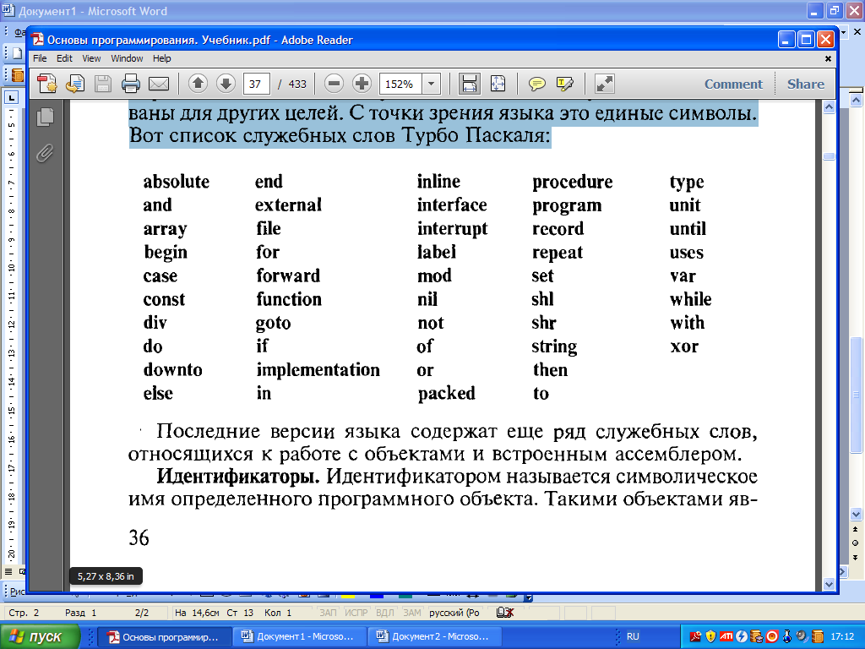This screenshot has width=865, height=649.
Task: Open the File menu in Adobe Reader
Action: [40, 58]
